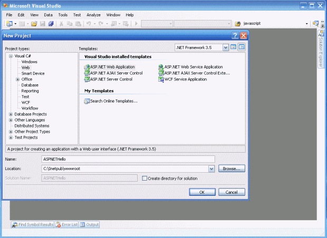Select the ASP.NET AJAX Server Control Extender template
This screenshot has width=327, height=238.
pyautogui.click(x=194, y=73)
